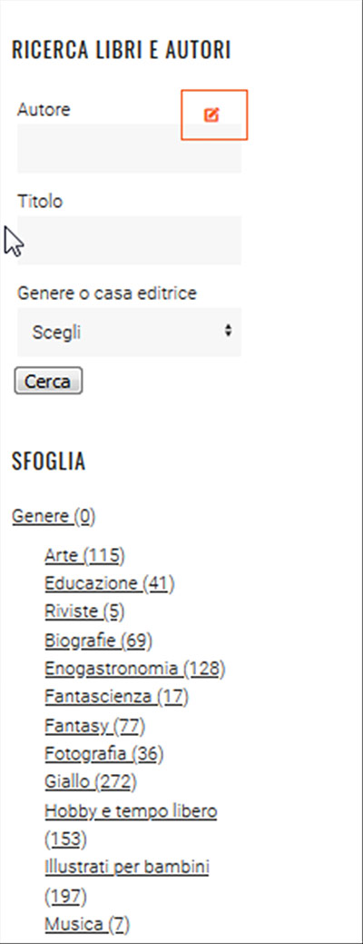Browse Enogastronomia (128) books

[134, 669]
